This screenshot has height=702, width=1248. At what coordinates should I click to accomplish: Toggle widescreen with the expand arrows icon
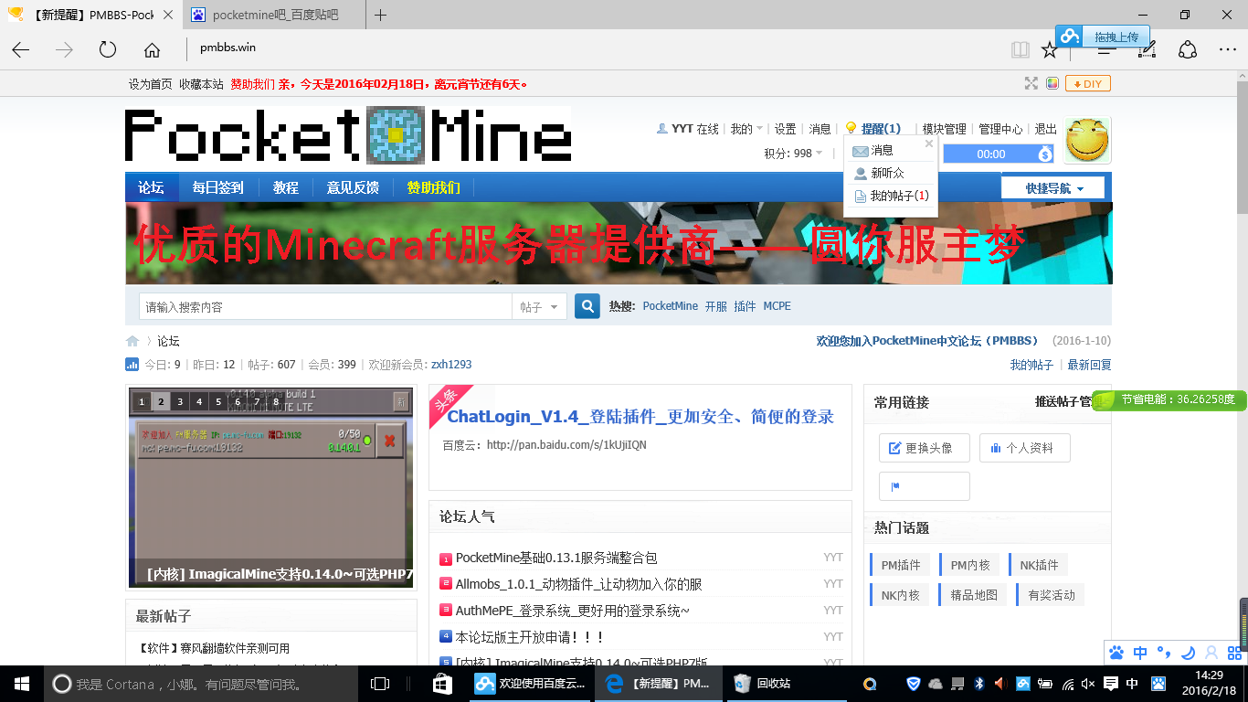(x=1031, y=84)
